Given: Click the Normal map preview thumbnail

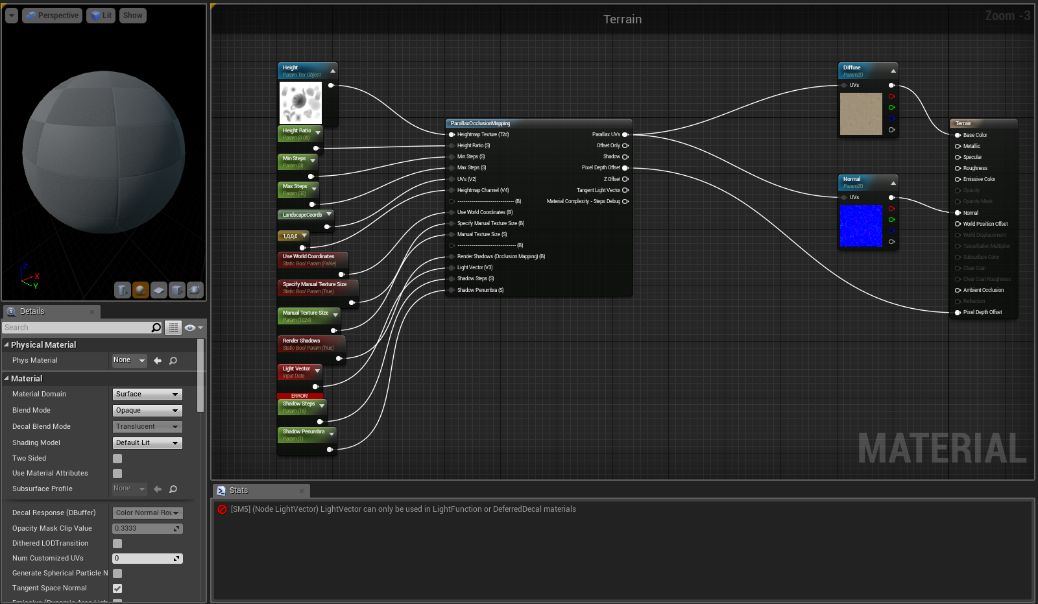Looking at the screenshot, I should tap(861, 226).
